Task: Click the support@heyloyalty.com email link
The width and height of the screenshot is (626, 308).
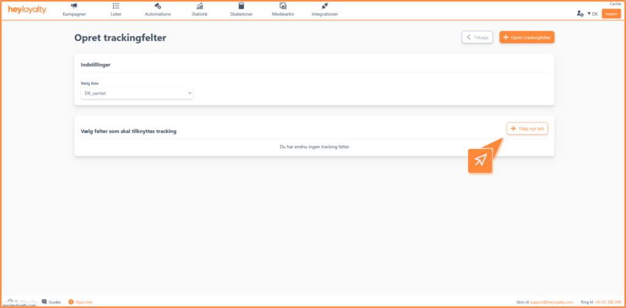Action: pyautogui.click(x=552, y=302)
